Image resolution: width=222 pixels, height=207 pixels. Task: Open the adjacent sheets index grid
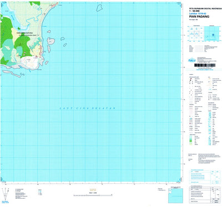coord(196,34)
